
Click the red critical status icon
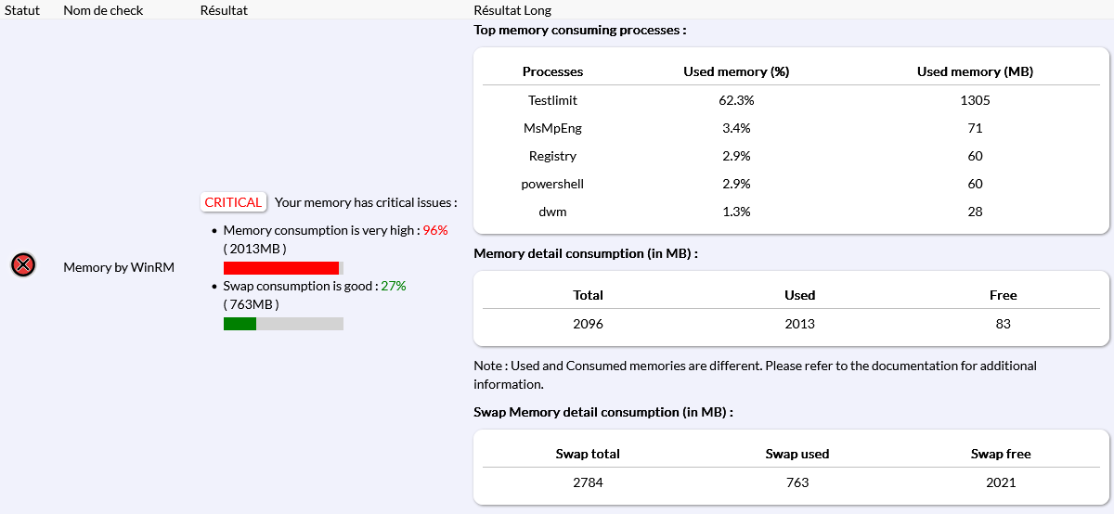pyautogui.click(x=23, y=265)
